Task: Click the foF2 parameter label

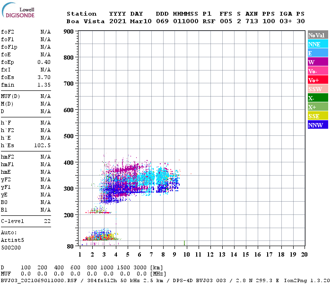Action: tap(8, 32)
